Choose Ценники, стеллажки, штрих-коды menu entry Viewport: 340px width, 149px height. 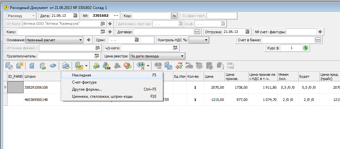(x=112, y=96)
